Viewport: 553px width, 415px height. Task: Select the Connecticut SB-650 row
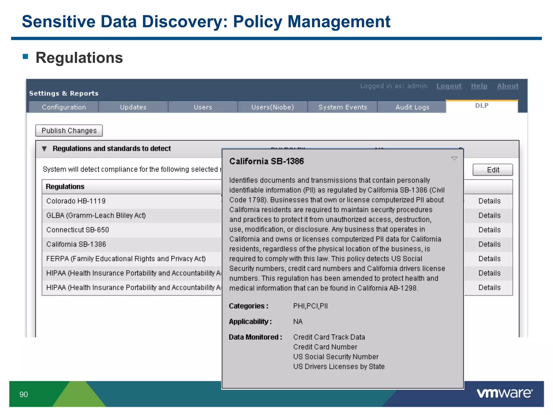point(132,230)
